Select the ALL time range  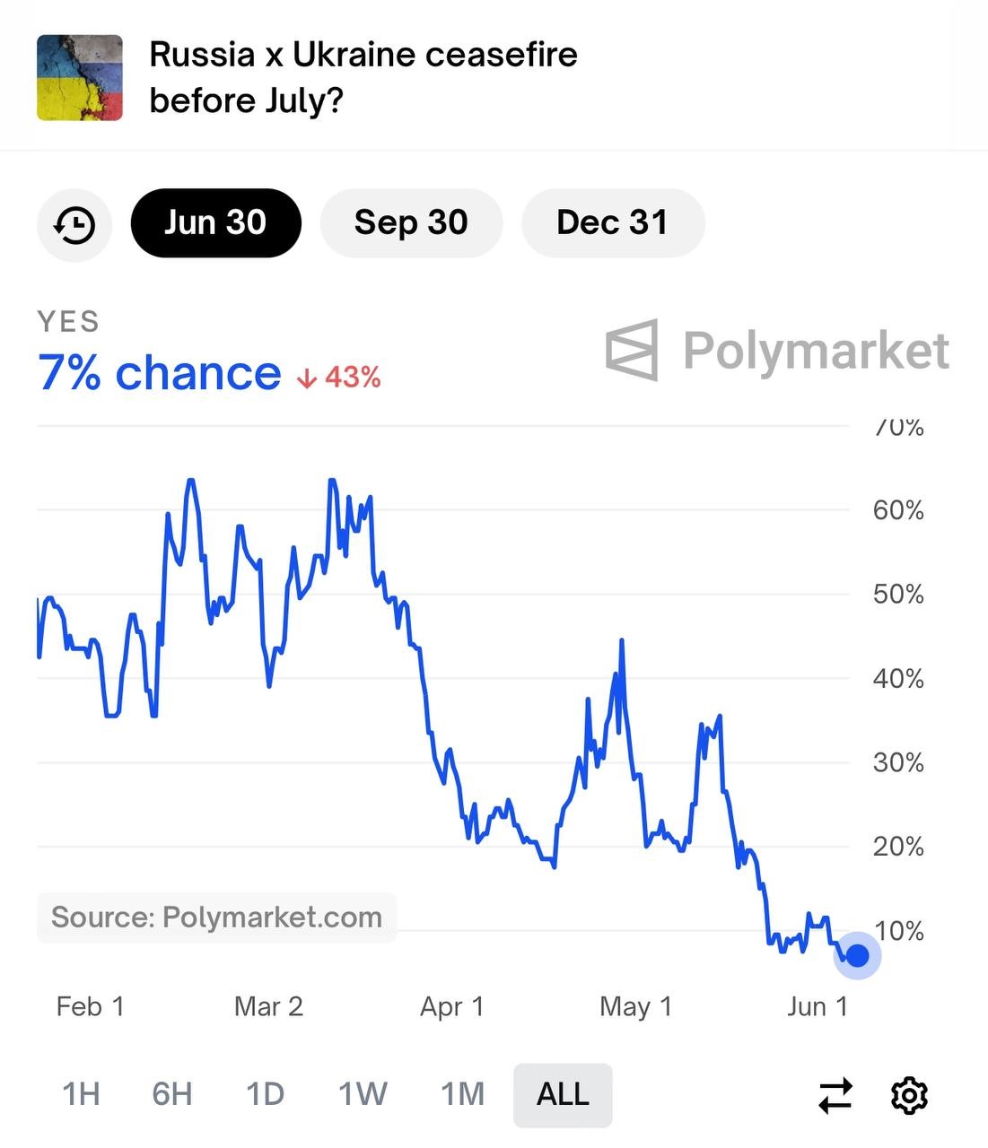click(563, 1094)
